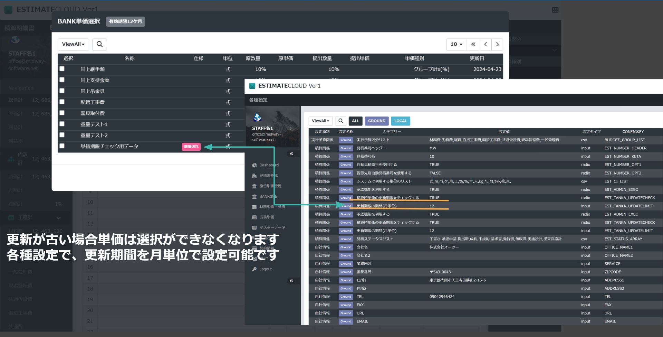The height and width of the screenshot is (337, 663).
Task: Click the search magnifier in the BANK単価選択 dialog
Action: pos(99,44)
